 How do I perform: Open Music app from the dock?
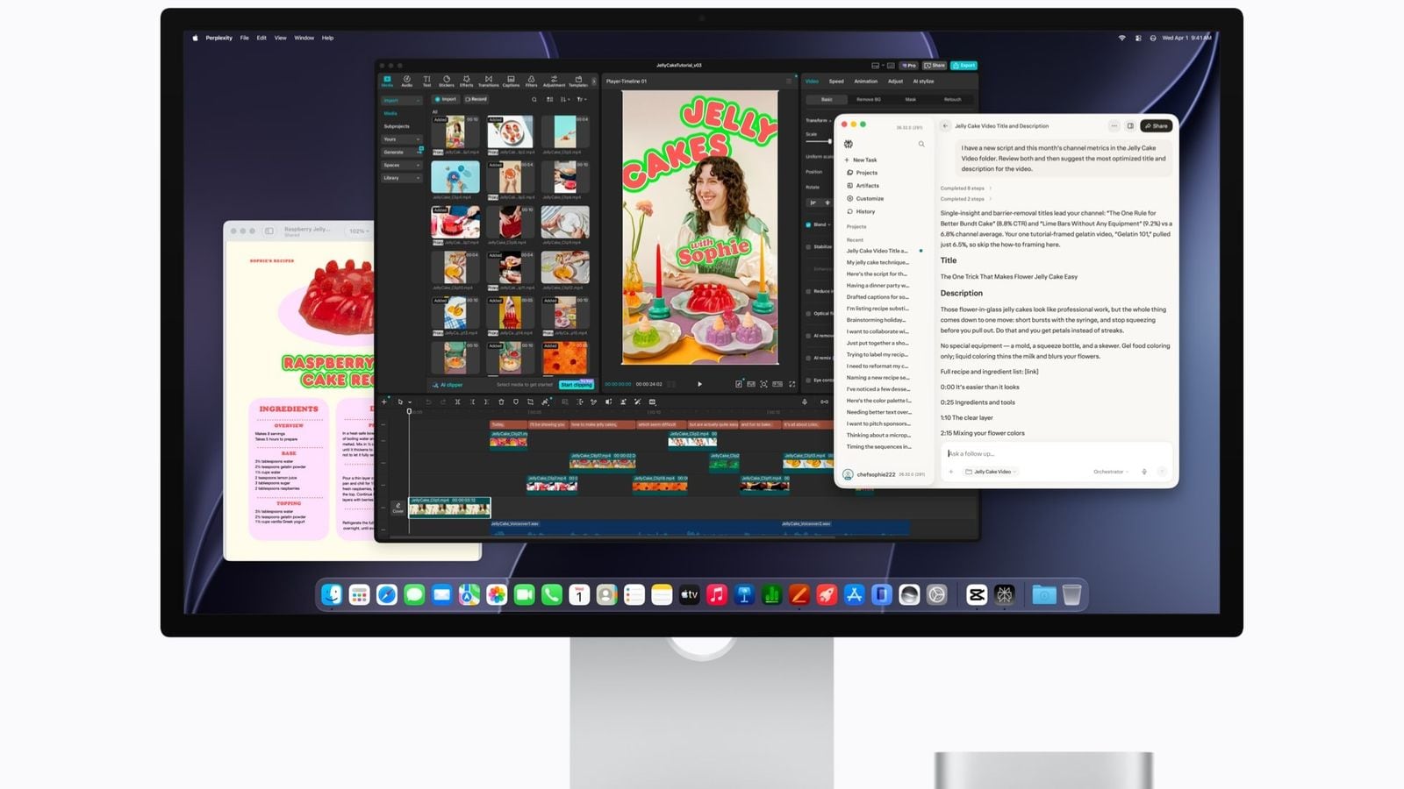[x=717, y=594]
